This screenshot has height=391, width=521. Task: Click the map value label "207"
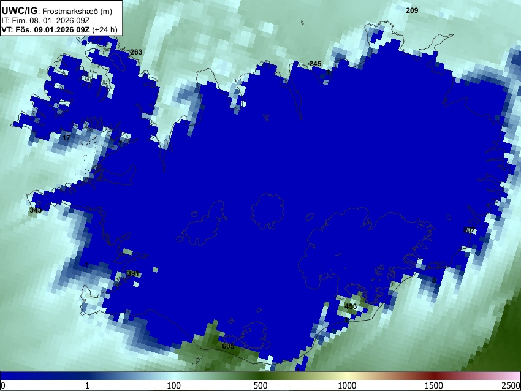pyautogui.click(x=469, y=230)
